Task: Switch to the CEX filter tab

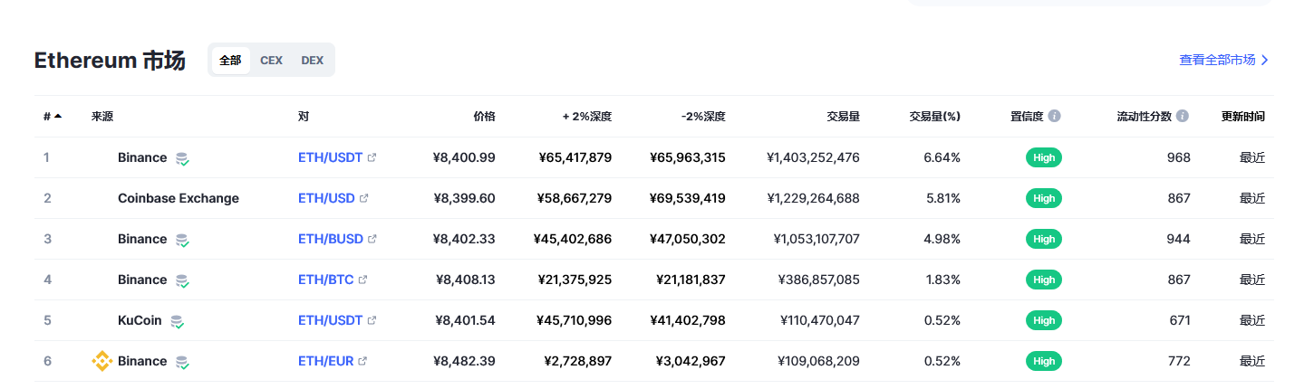Action: tap(271, 61)
